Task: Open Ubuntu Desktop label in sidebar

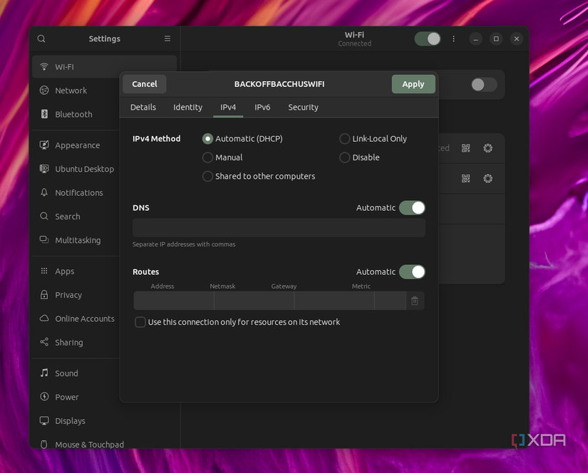Action: 84,169
